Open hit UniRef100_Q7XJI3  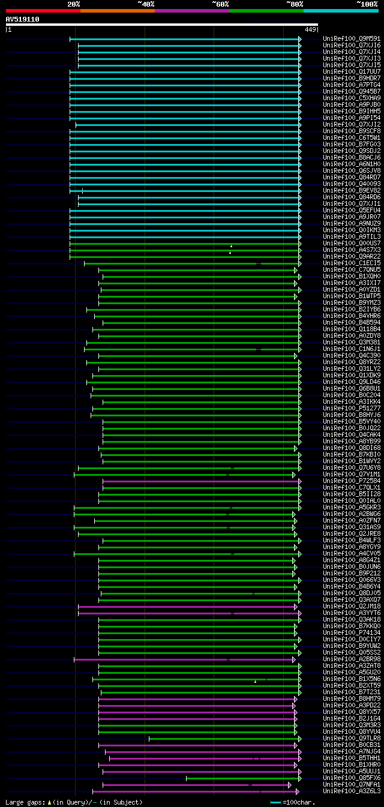pos(352,59)
